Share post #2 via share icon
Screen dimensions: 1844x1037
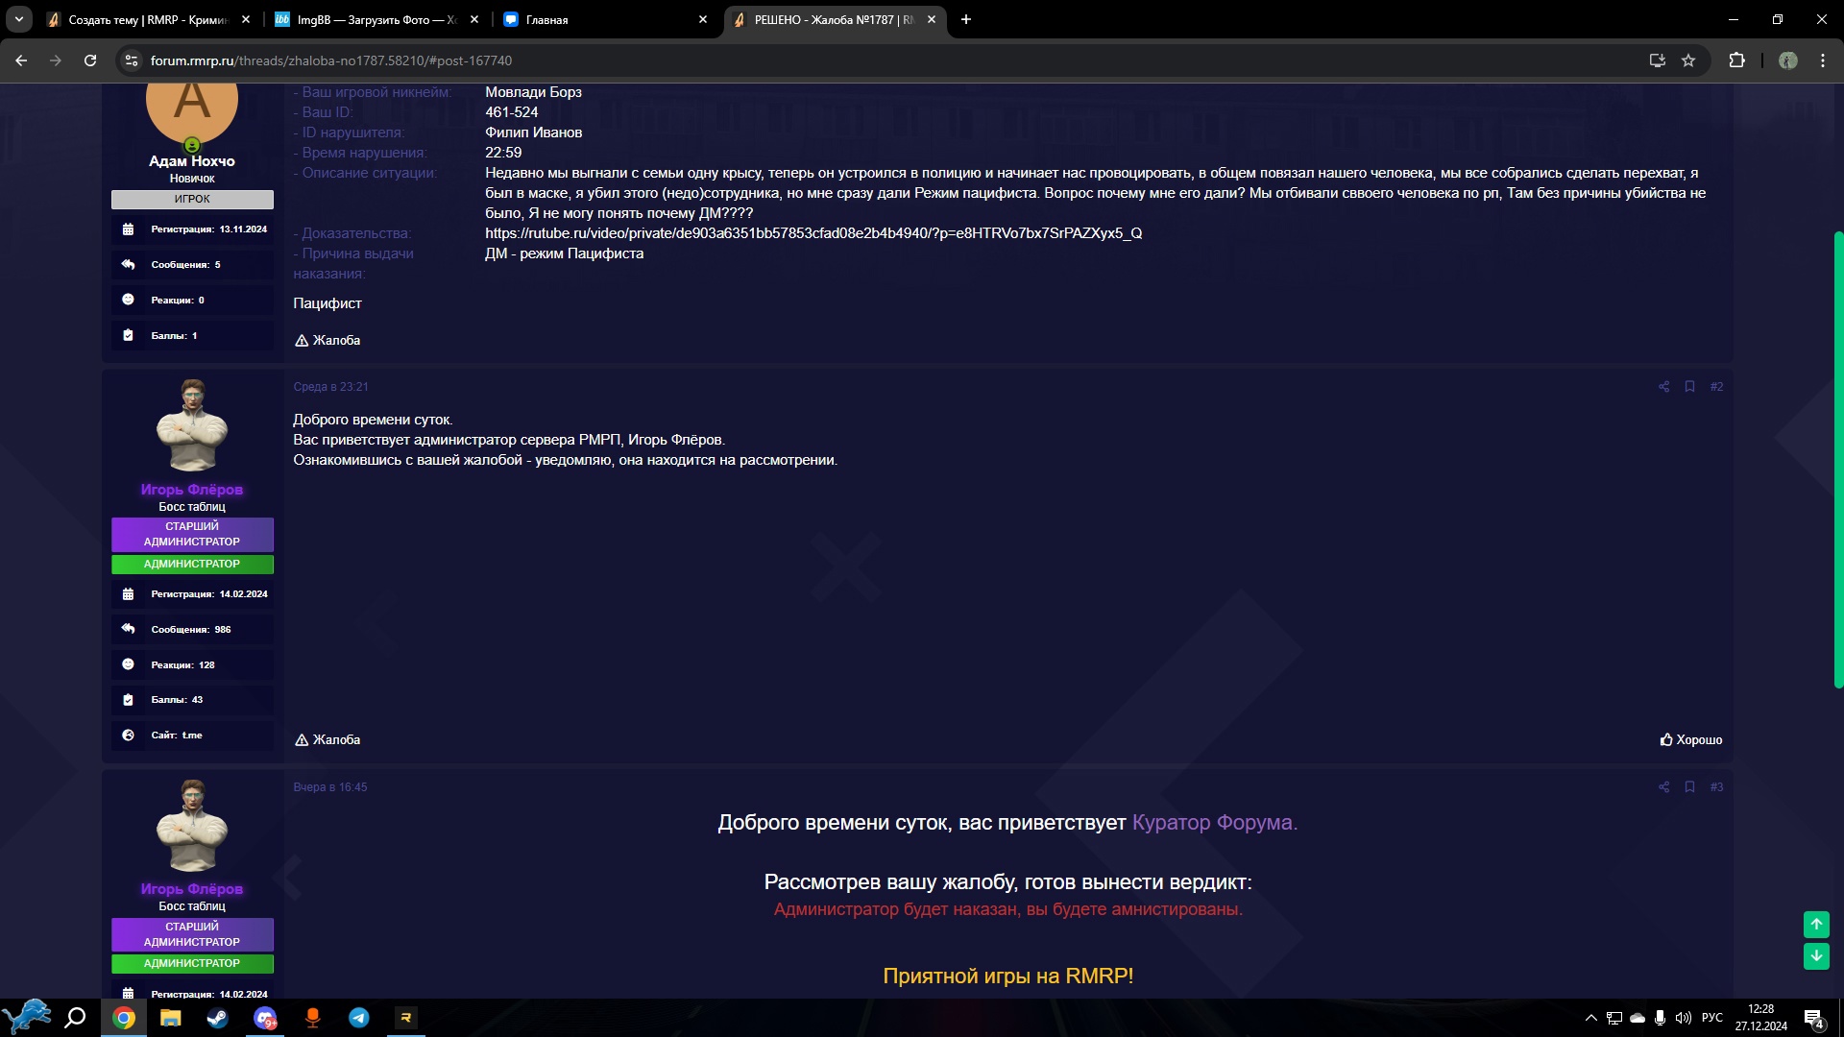click(1663, 387)
